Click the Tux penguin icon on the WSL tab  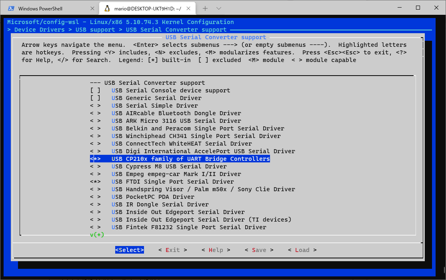[x=107, y=8]
